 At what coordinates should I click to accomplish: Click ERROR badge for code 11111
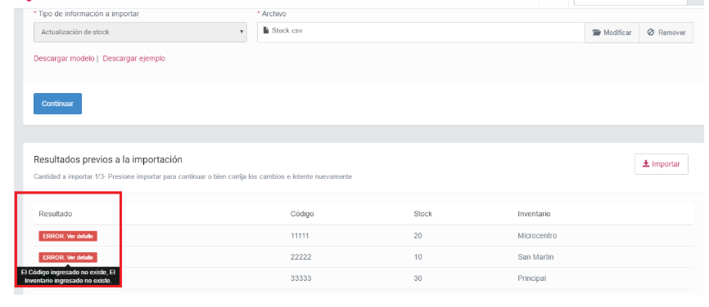(x=68, y=236)
